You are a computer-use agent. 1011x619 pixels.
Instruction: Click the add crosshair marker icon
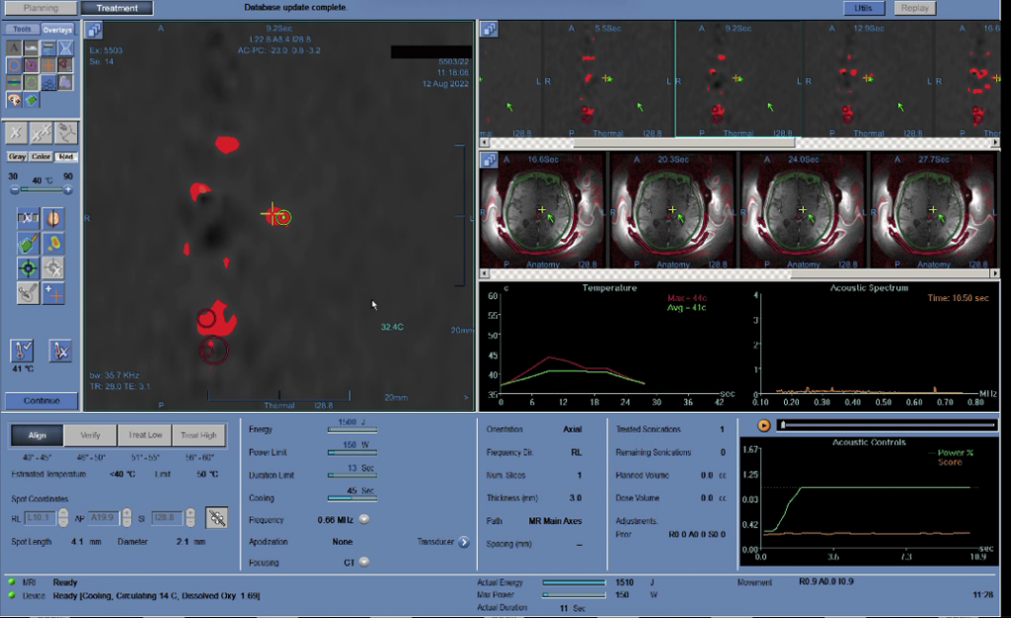[54, 292]
